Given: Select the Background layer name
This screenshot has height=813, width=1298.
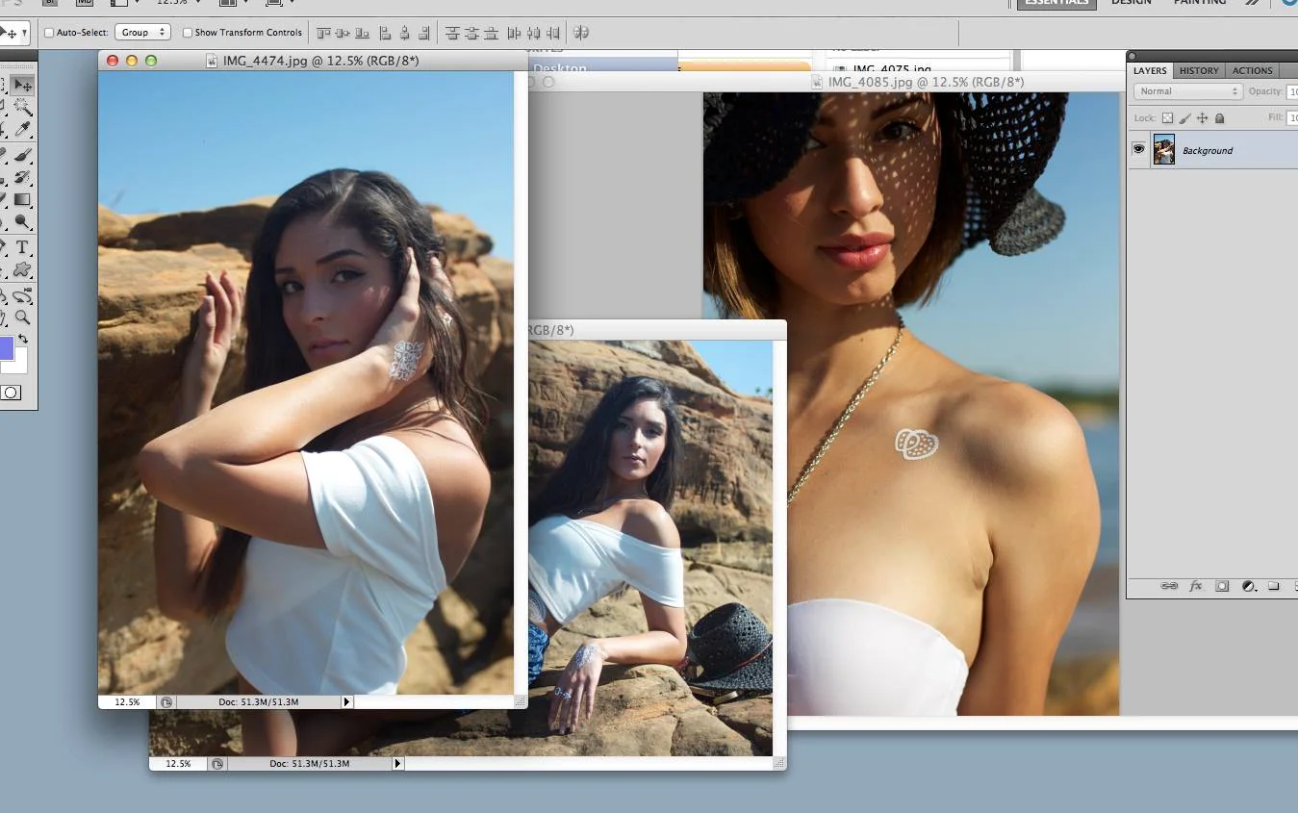Looking at the screenshot, I should [x=1208, y=151].
